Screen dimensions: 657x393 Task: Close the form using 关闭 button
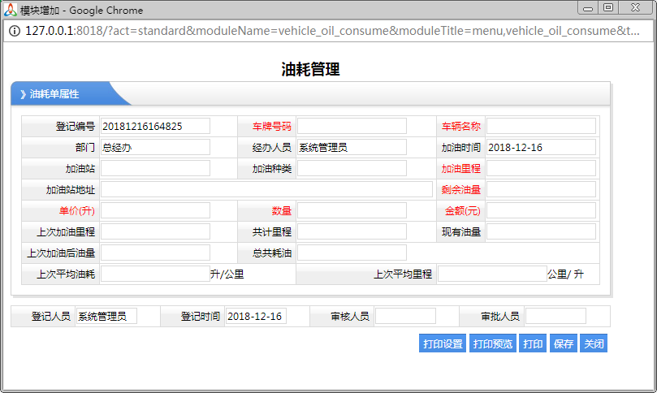[594, 343]
